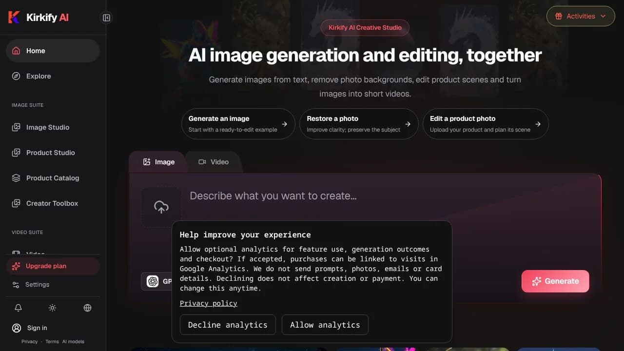624x351 pixels.
Task: Click the cloud upload image box
Action: tap(161, 207)
